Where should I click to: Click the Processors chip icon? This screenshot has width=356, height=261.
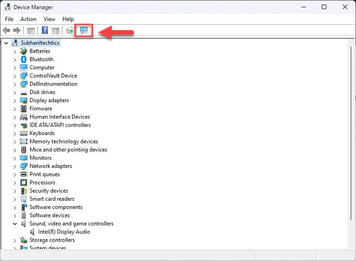point(24,183)
